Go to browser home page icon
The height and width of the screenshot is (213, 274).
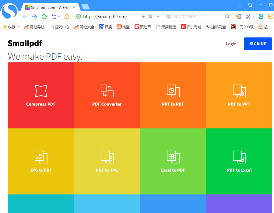point(67,17)
